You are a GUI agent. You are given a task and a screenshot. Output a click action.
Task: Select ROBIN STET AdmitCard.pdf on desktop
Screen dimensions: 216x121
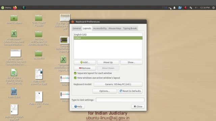pyautogui.click(x=39, y=77)
